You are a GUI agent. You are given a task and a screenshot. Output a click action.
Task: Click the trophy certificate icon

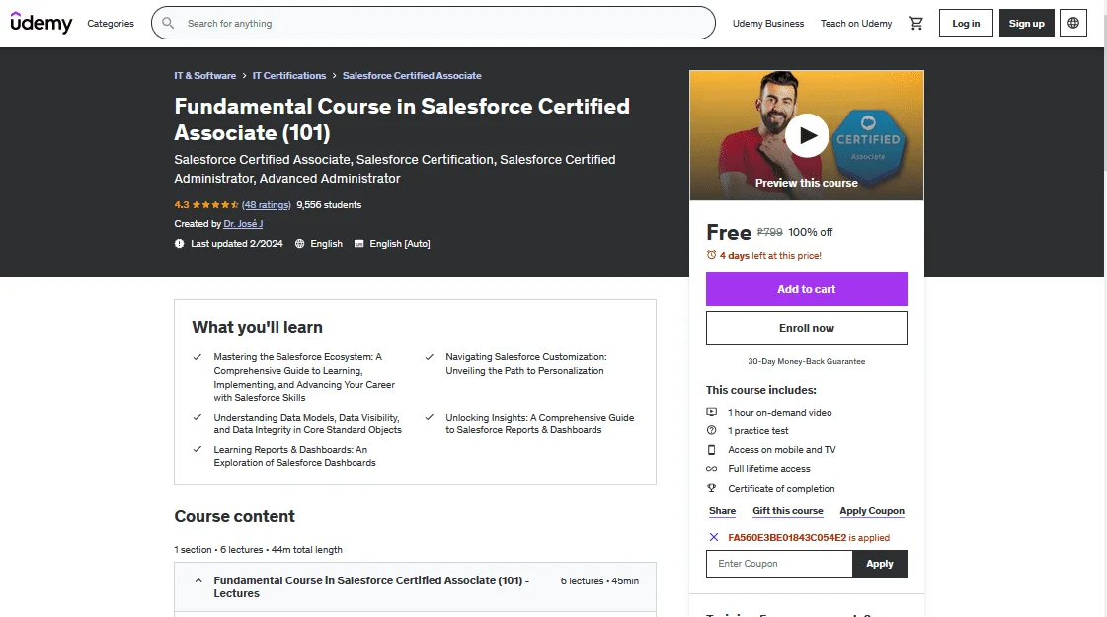[x=712, y=488]
